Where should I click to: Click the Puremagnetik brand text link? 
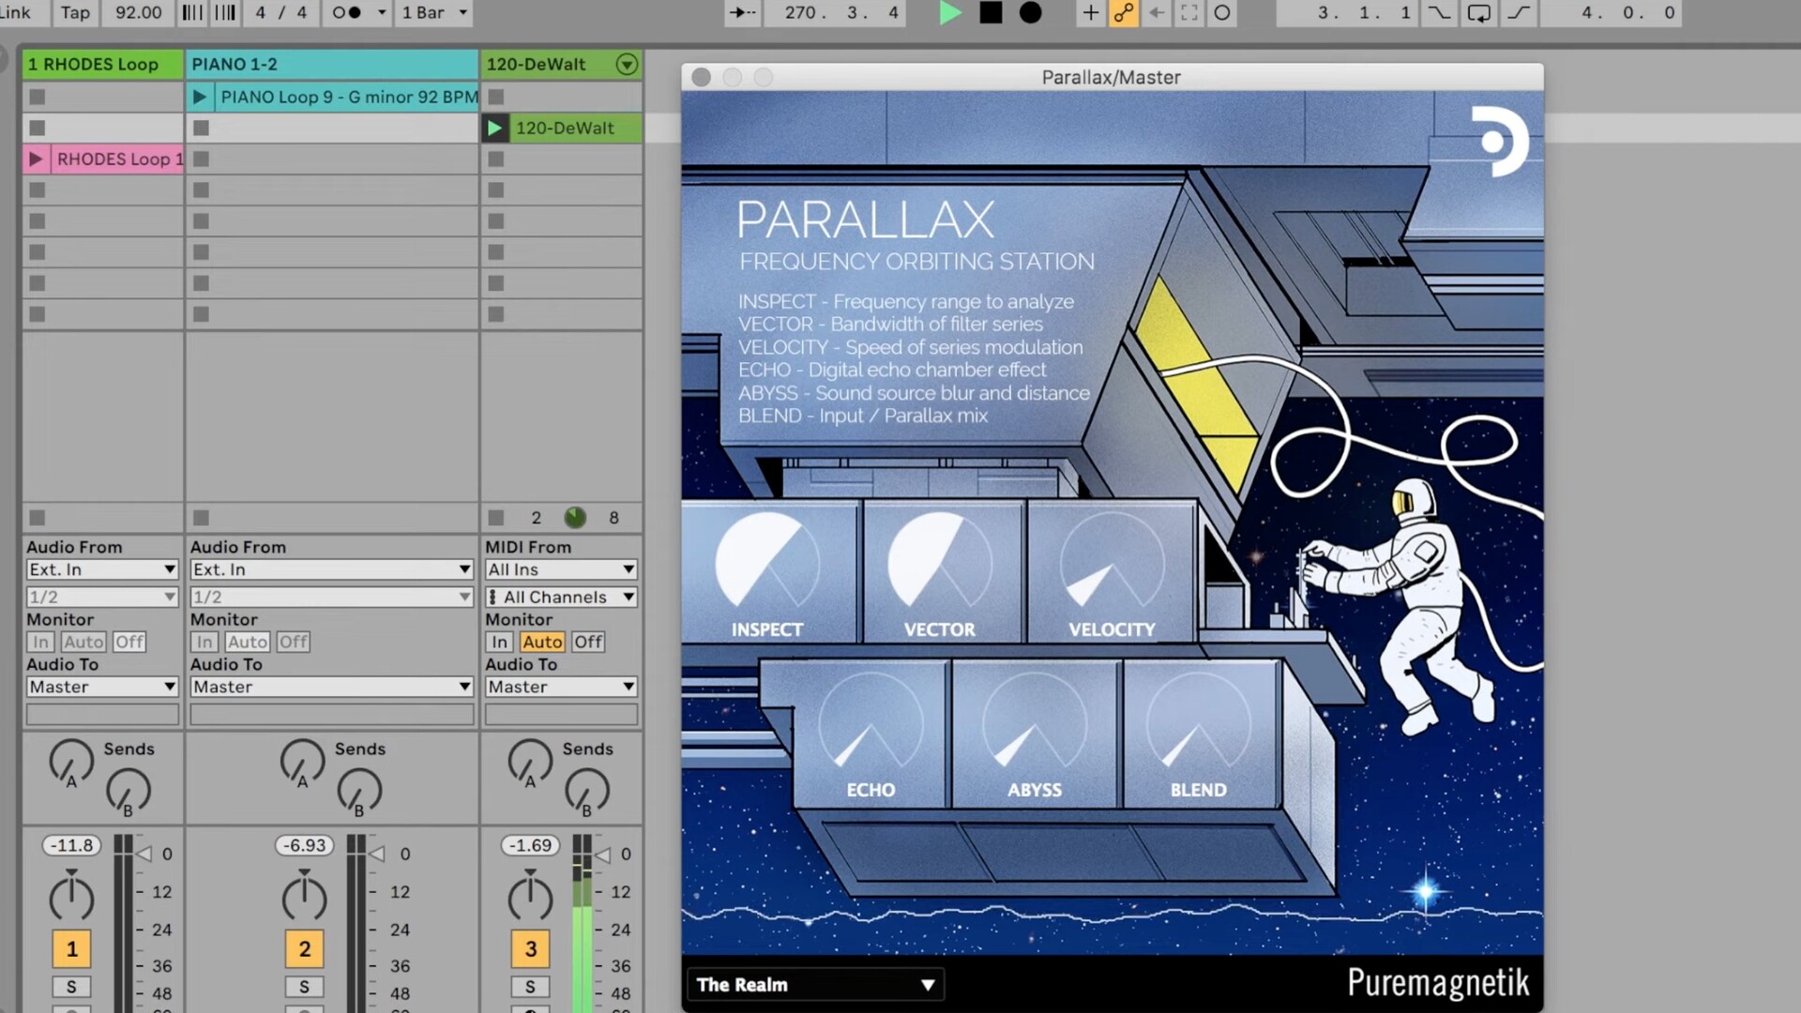click(1438, 983)
